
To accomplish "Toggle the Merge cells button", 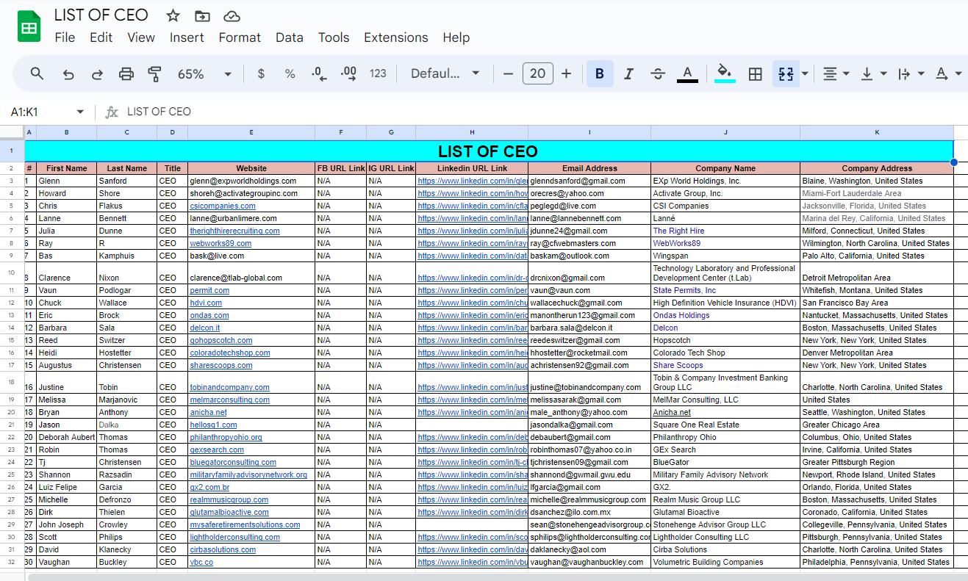I will pyautogui.click(x=786, y=73).
